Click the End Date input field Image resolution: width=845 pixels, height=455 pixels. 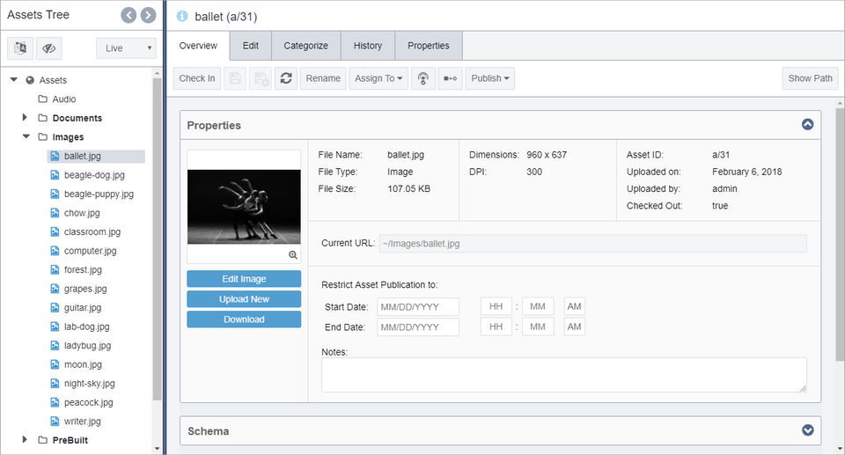(x=418, y=327)
